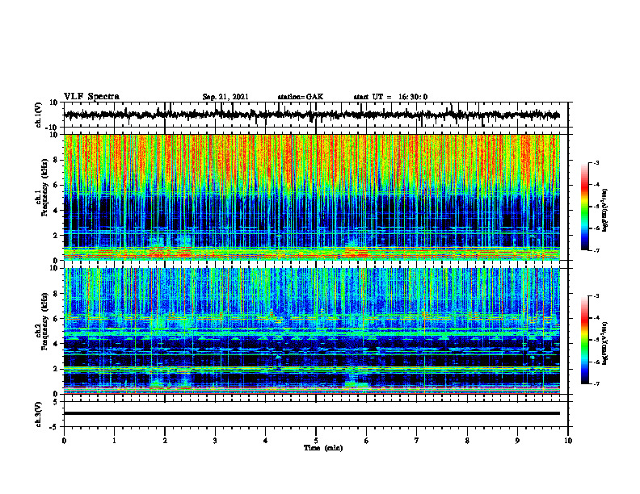
Task: Click the "2" kHz tick on ch.2 spectrogram
Action: [56, 369]
